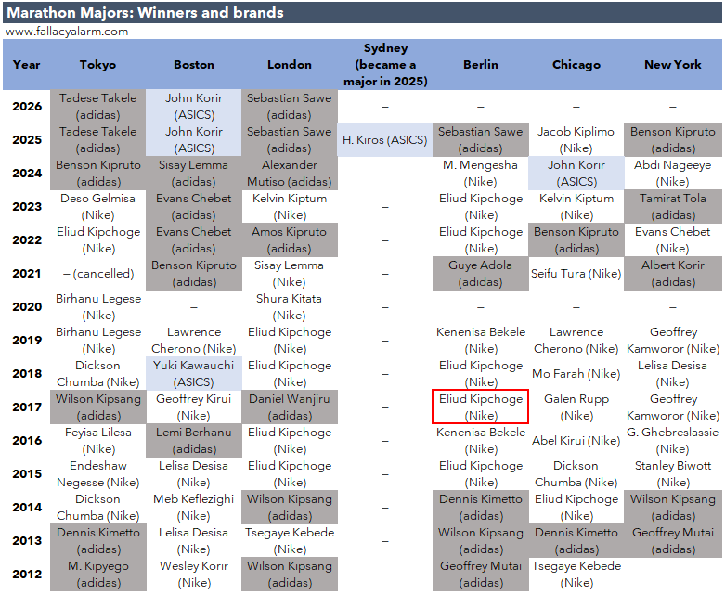Select the 'Deso Gelmisa (Nike)' cell
The image size is (725, 594).
tap(98, 207)
